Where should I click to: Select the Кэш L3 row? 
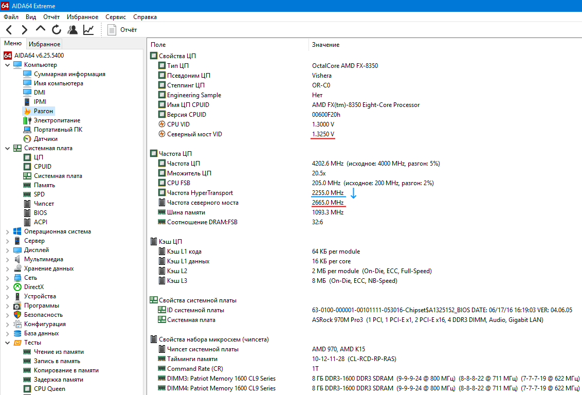(365, 281)
